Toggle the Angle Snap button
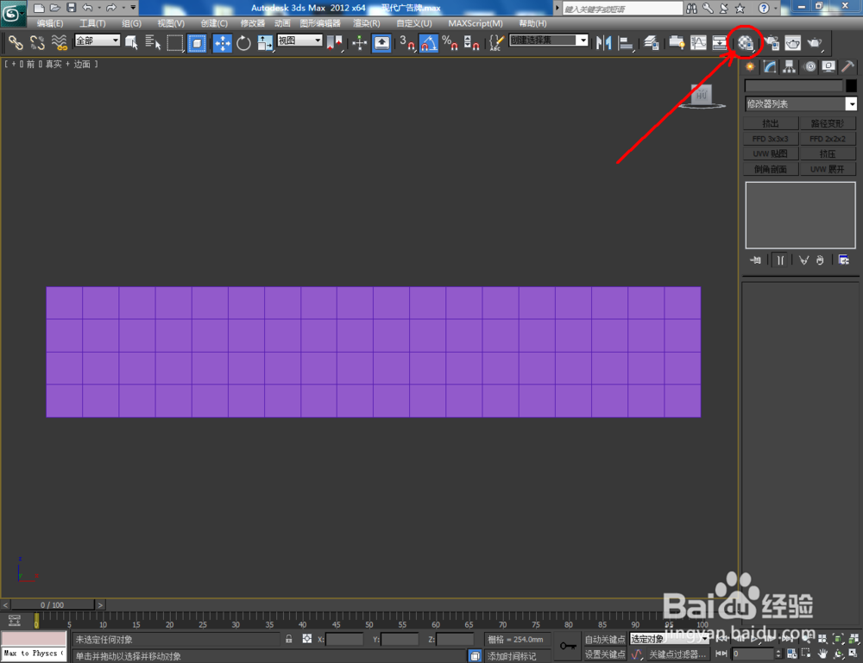This screenshot has width=863, height=663. point(429,43)
